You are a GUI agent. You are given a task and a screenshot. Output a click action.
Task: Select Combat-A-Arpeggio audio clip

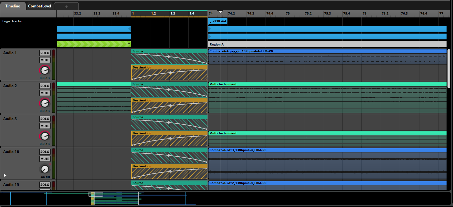(327, 57)
